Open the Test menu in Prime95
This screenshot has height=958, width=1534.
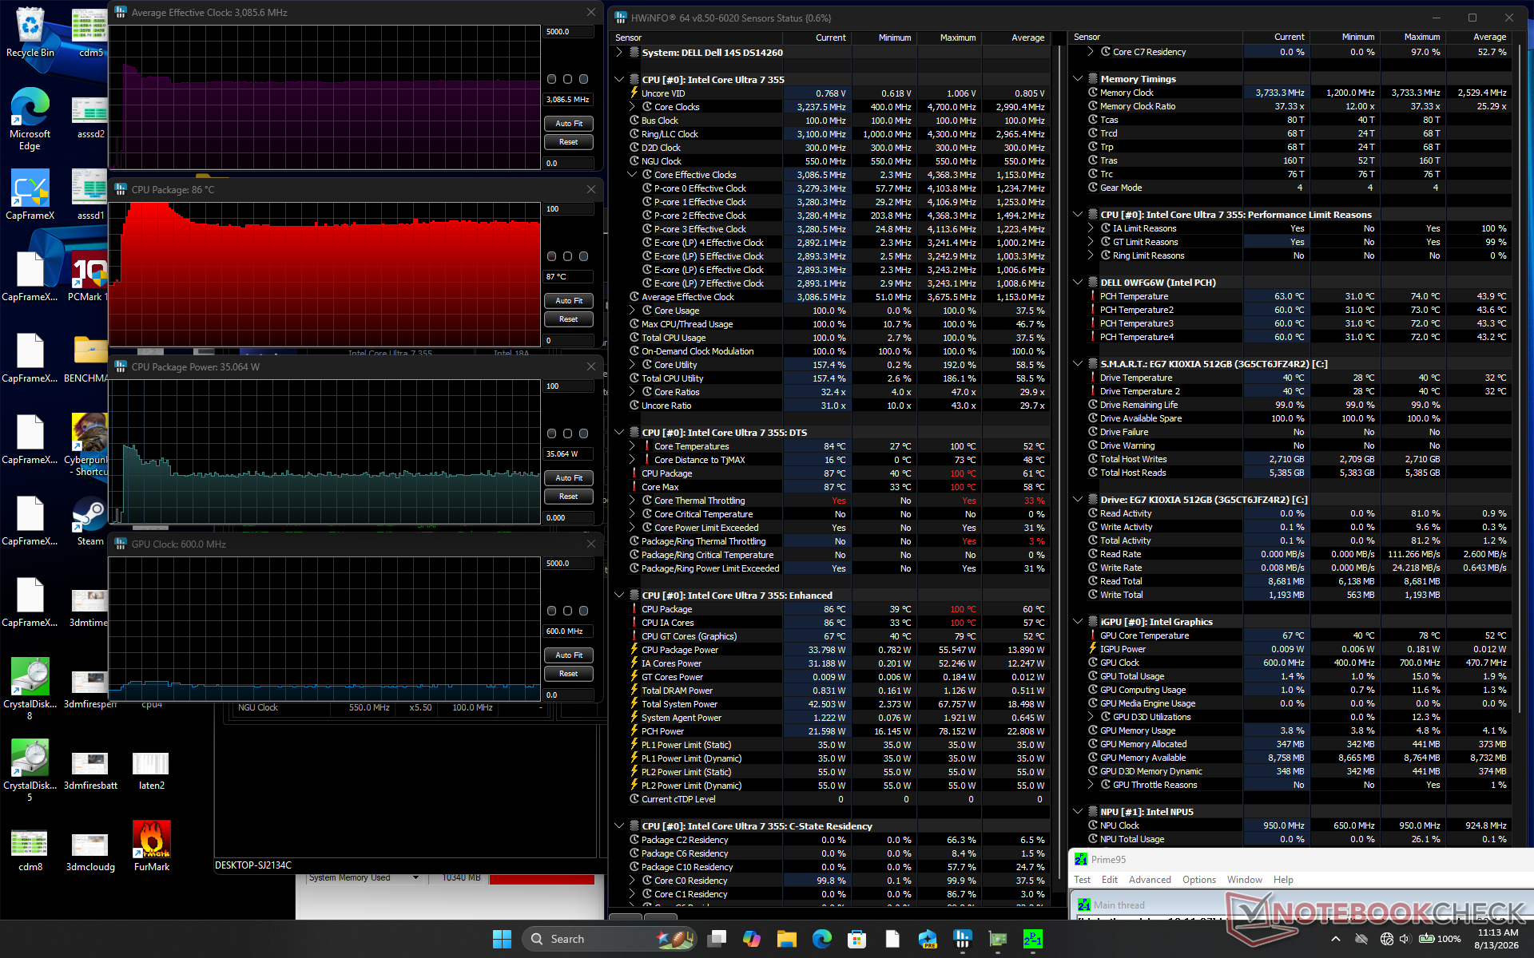[x=1082, y=880]
